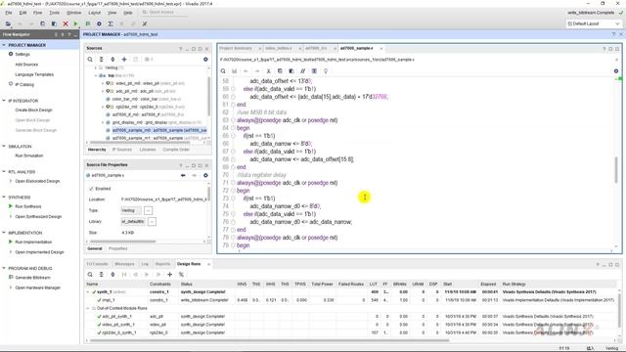Open the Window menu

(x=74, y=13)
